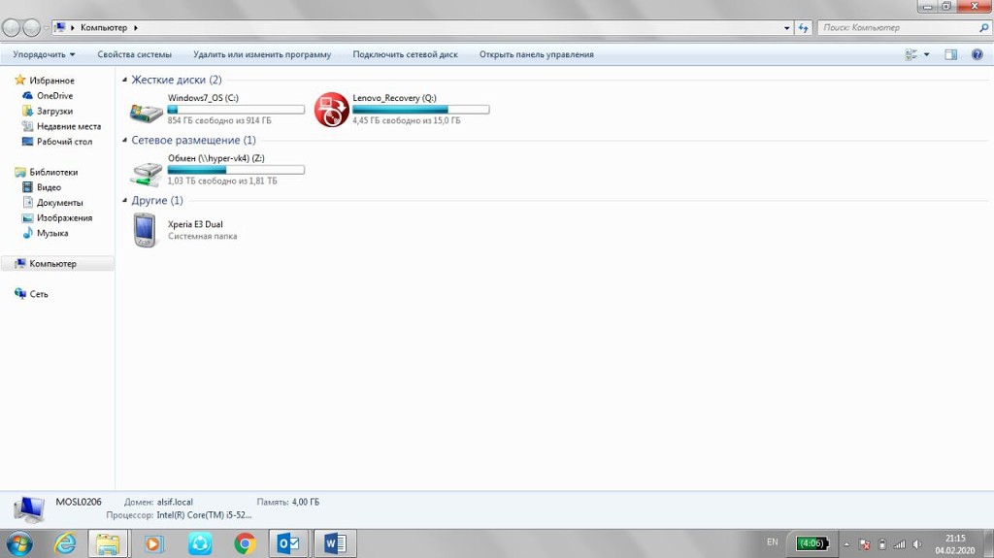The height and width of the screenshot is (558, 994).
Task: Click the refresh icon beside address bar
Action: 803,28
